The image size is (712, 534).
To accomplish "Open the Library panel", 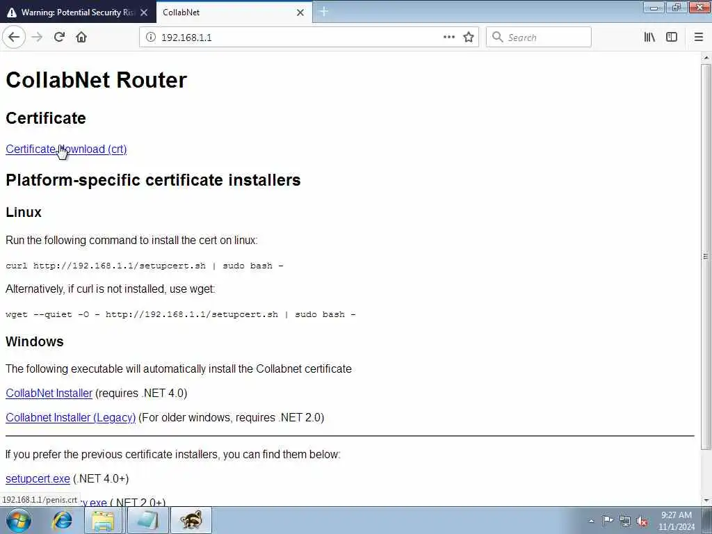I will [x=649, y=37].
